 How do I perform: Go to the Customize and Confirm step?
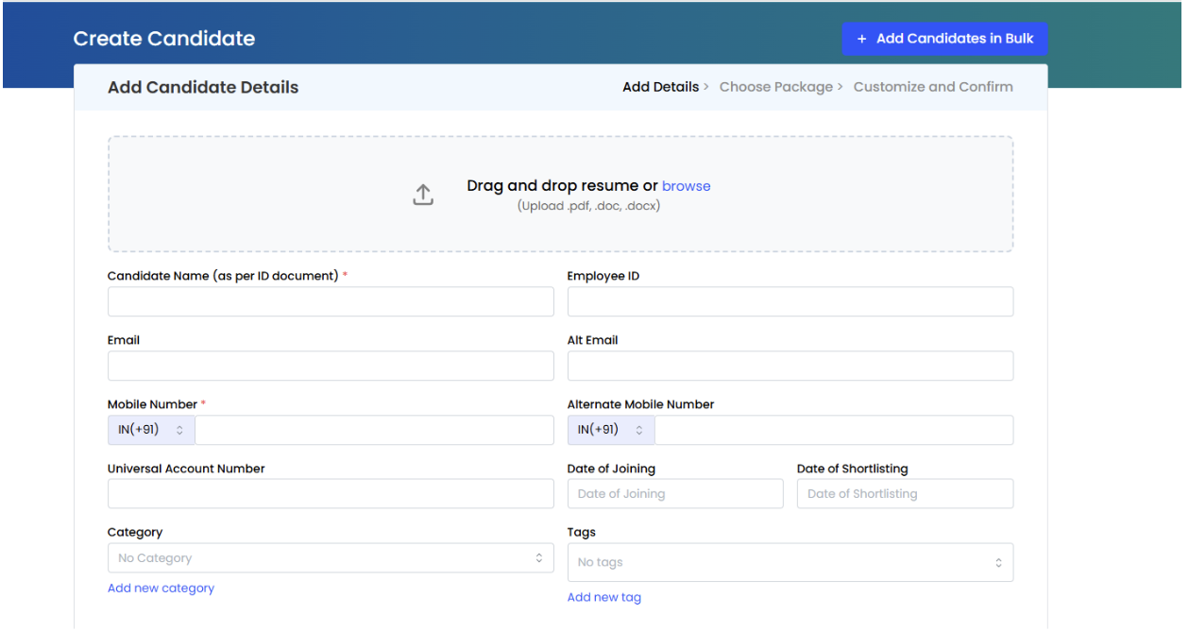click(932, 87)
